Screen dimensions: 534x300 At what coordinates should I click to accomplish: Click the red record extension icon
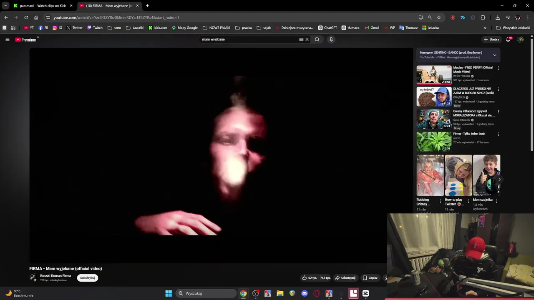click(453, 17)
